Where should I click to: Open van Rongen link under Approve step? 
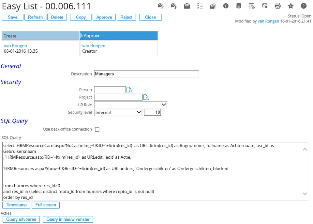(x=94, y=46)
